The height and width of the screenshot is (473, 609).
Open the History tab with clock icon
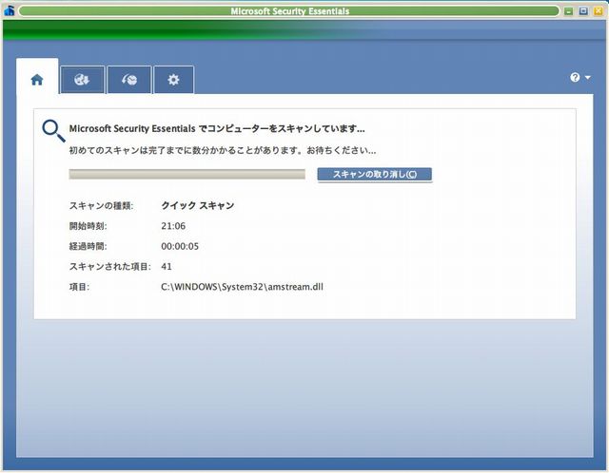click(129, 80)
